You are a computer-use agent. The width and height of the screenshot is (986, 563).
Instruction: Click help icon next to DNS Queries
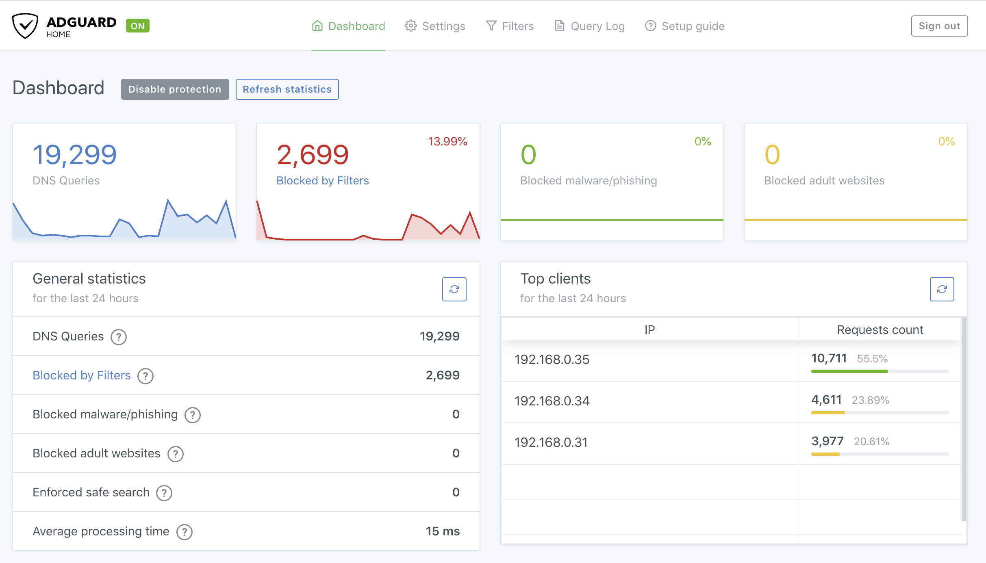click(x=119, y=337)
